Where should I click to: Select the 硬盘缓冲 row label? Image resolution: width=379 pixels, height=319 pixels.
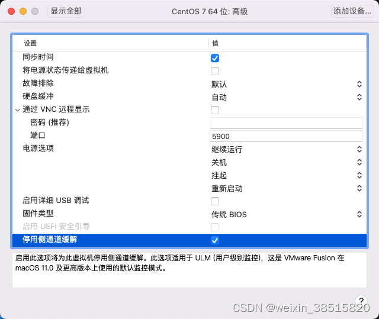38,96
